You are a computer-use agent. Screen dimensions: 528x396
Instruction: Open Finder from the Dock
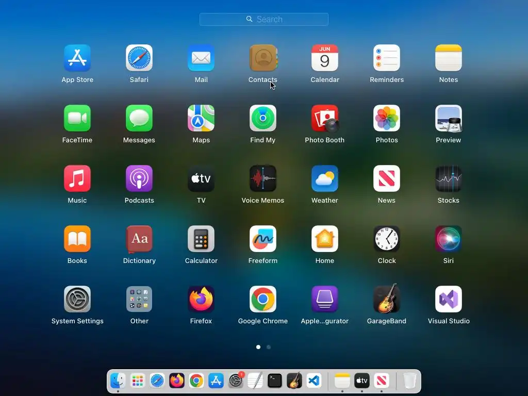coord(118,381)
